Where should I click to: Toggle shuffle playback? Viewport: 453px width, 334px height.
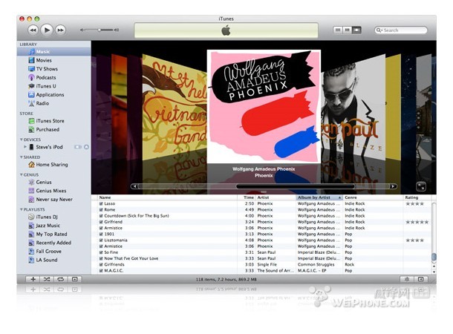47,279
